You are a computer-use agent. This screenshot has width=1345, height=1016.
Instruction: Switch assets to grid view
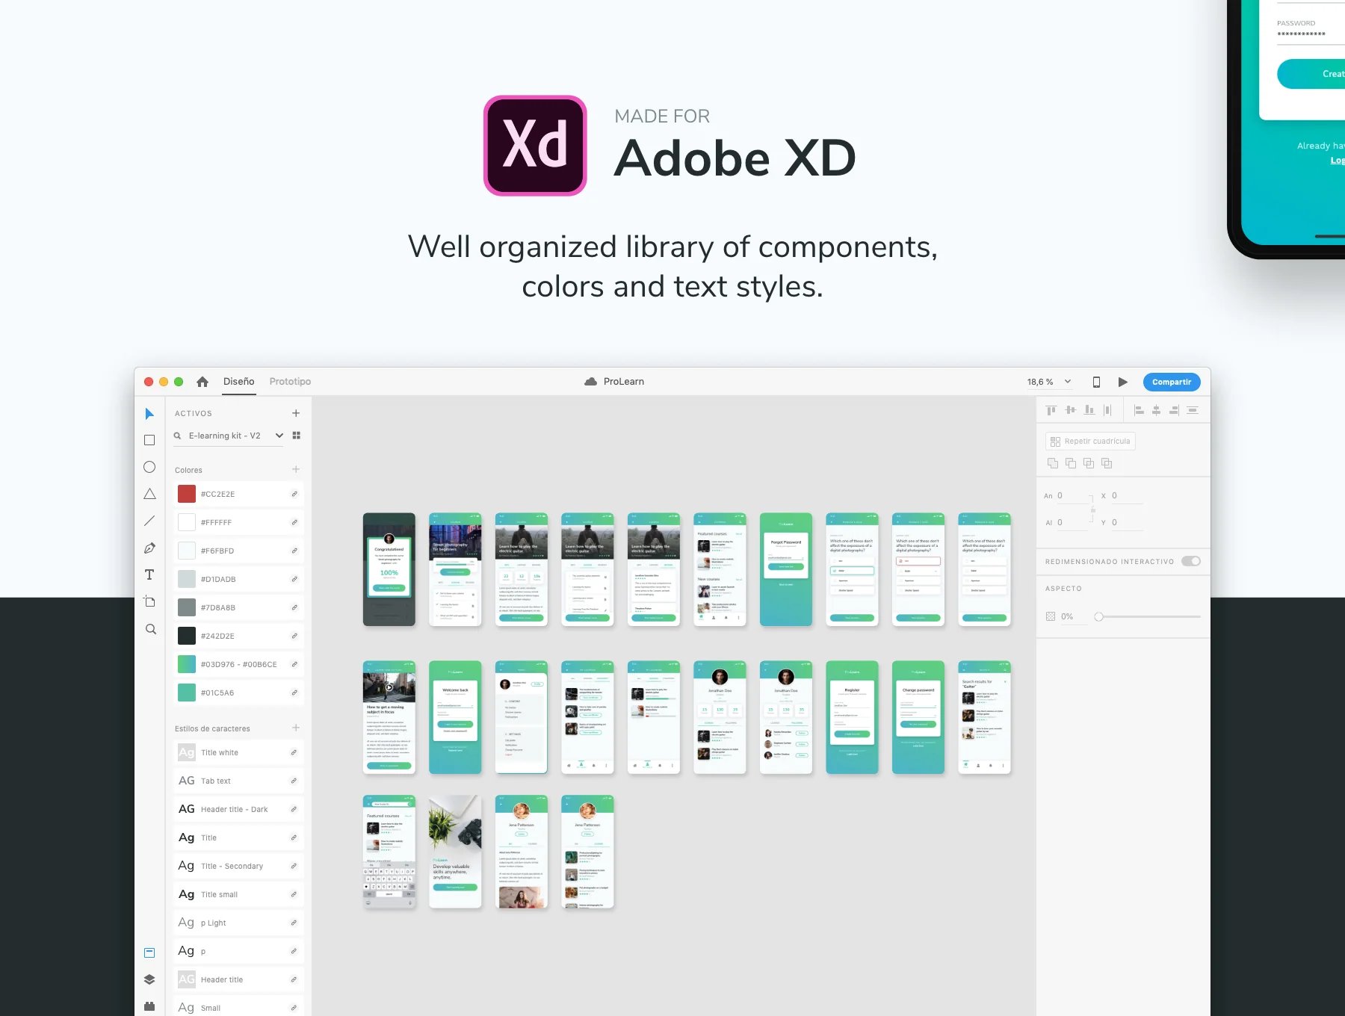point(297,436)
